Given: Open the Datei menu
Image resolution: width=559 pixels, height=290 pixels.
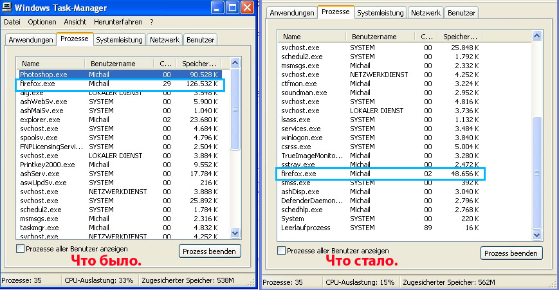Looking at the screenshot, I should tap(12, 22).
